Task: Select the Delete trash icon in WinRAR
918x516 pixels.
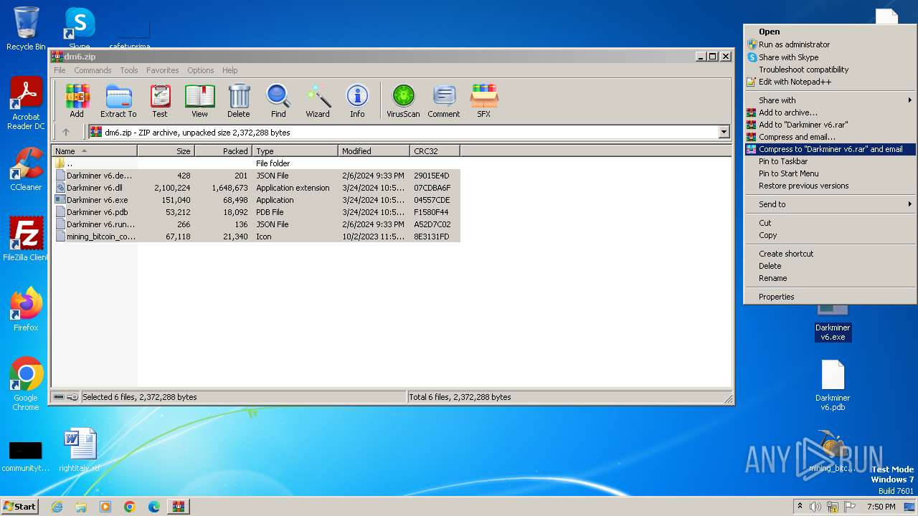Action: pyautogui.click(x=239, y=100)
